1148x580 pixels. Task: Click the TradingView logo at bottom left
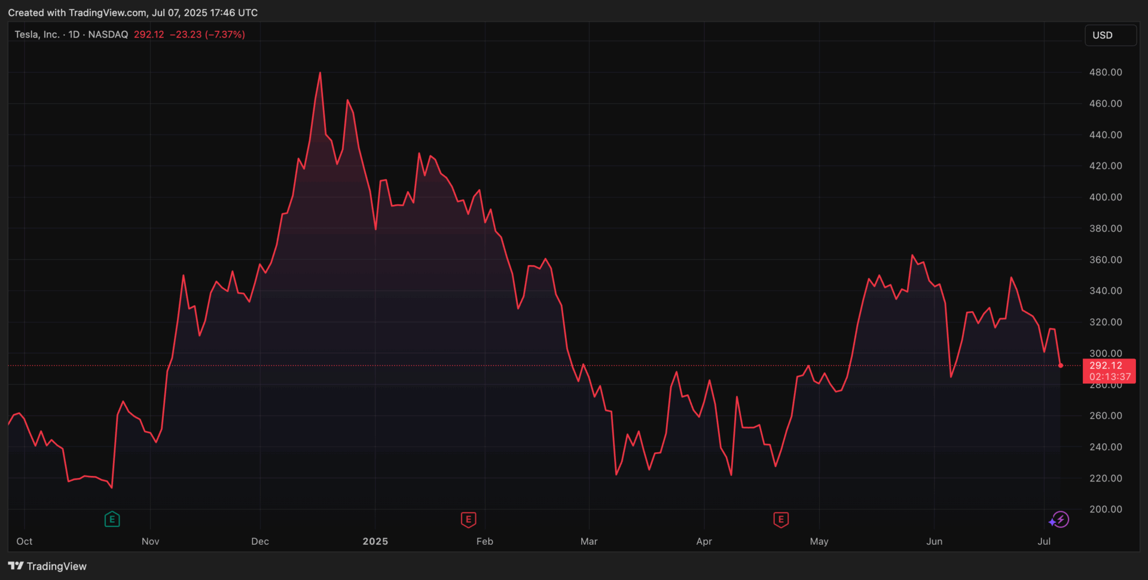(x=47, y=566)
